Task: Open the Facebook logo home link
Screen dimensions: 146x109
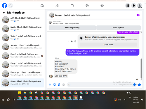Action: point(4,6)
